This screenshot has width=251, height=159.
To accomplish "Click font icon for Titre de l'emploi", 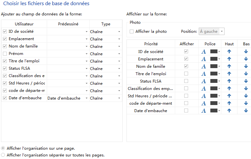I will 204,74.
